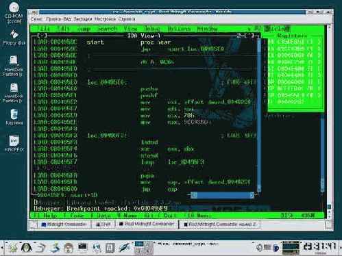Open the Справка menu in Konsole

coord(127,19)
